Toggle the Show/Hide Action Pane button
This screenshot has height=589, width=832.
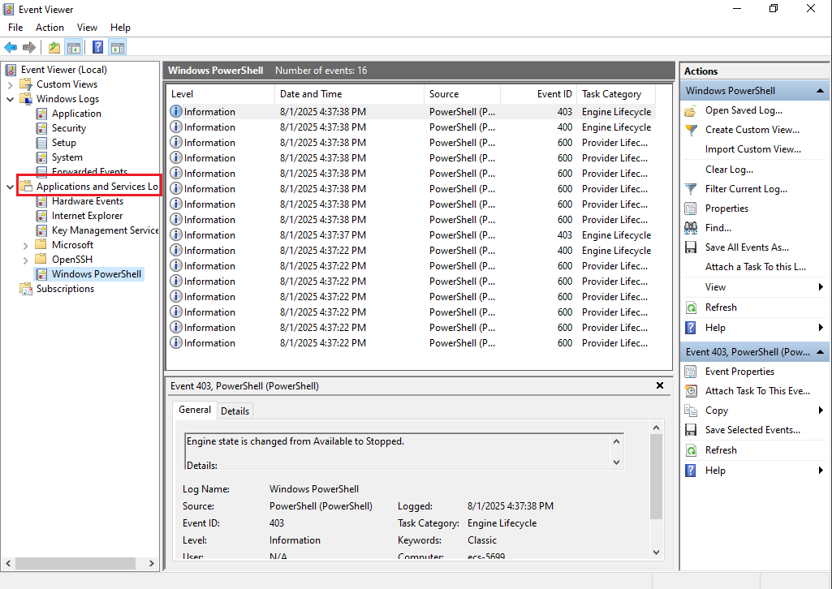[117, 48]
